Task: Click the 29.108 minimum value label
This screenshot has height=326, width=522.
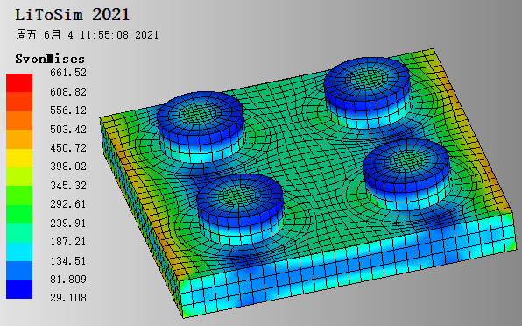Action: (68, 297)
